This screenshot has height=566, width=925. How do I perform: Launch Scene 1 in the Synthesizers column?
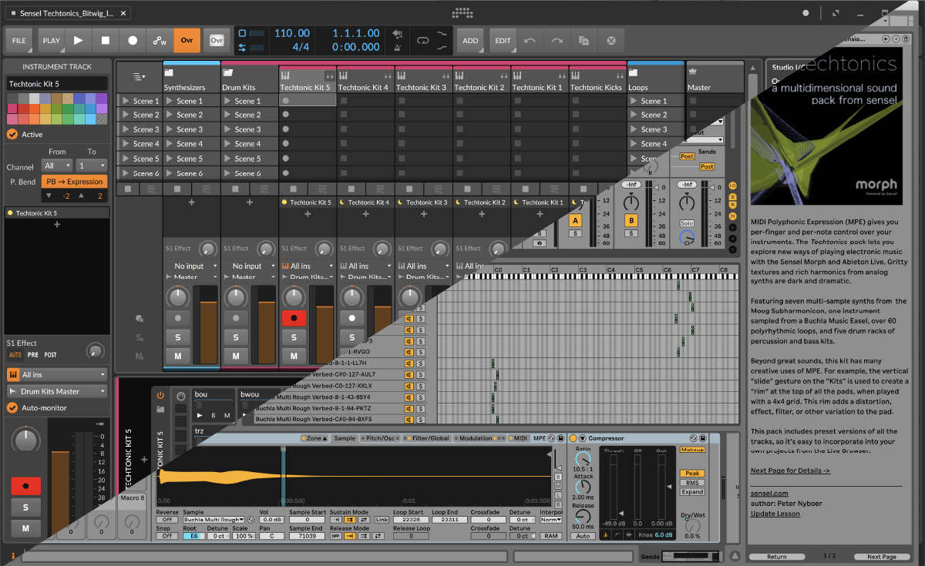coord(169,101)
